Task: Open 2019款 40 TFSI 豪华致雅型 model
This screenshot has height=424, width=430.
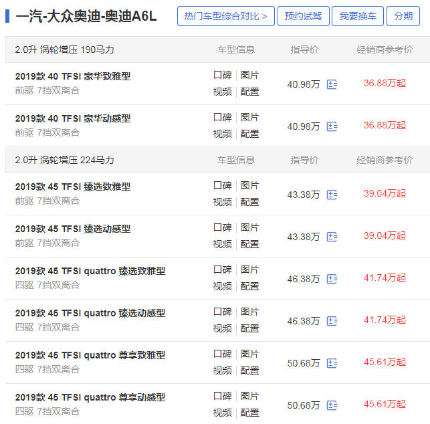Action: [x=73, y=76]
